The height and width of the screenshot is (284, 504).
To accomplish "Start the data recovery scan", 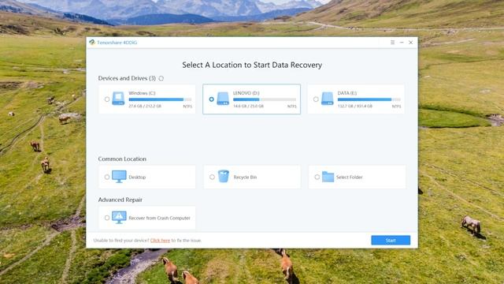I will click(391, 240).
